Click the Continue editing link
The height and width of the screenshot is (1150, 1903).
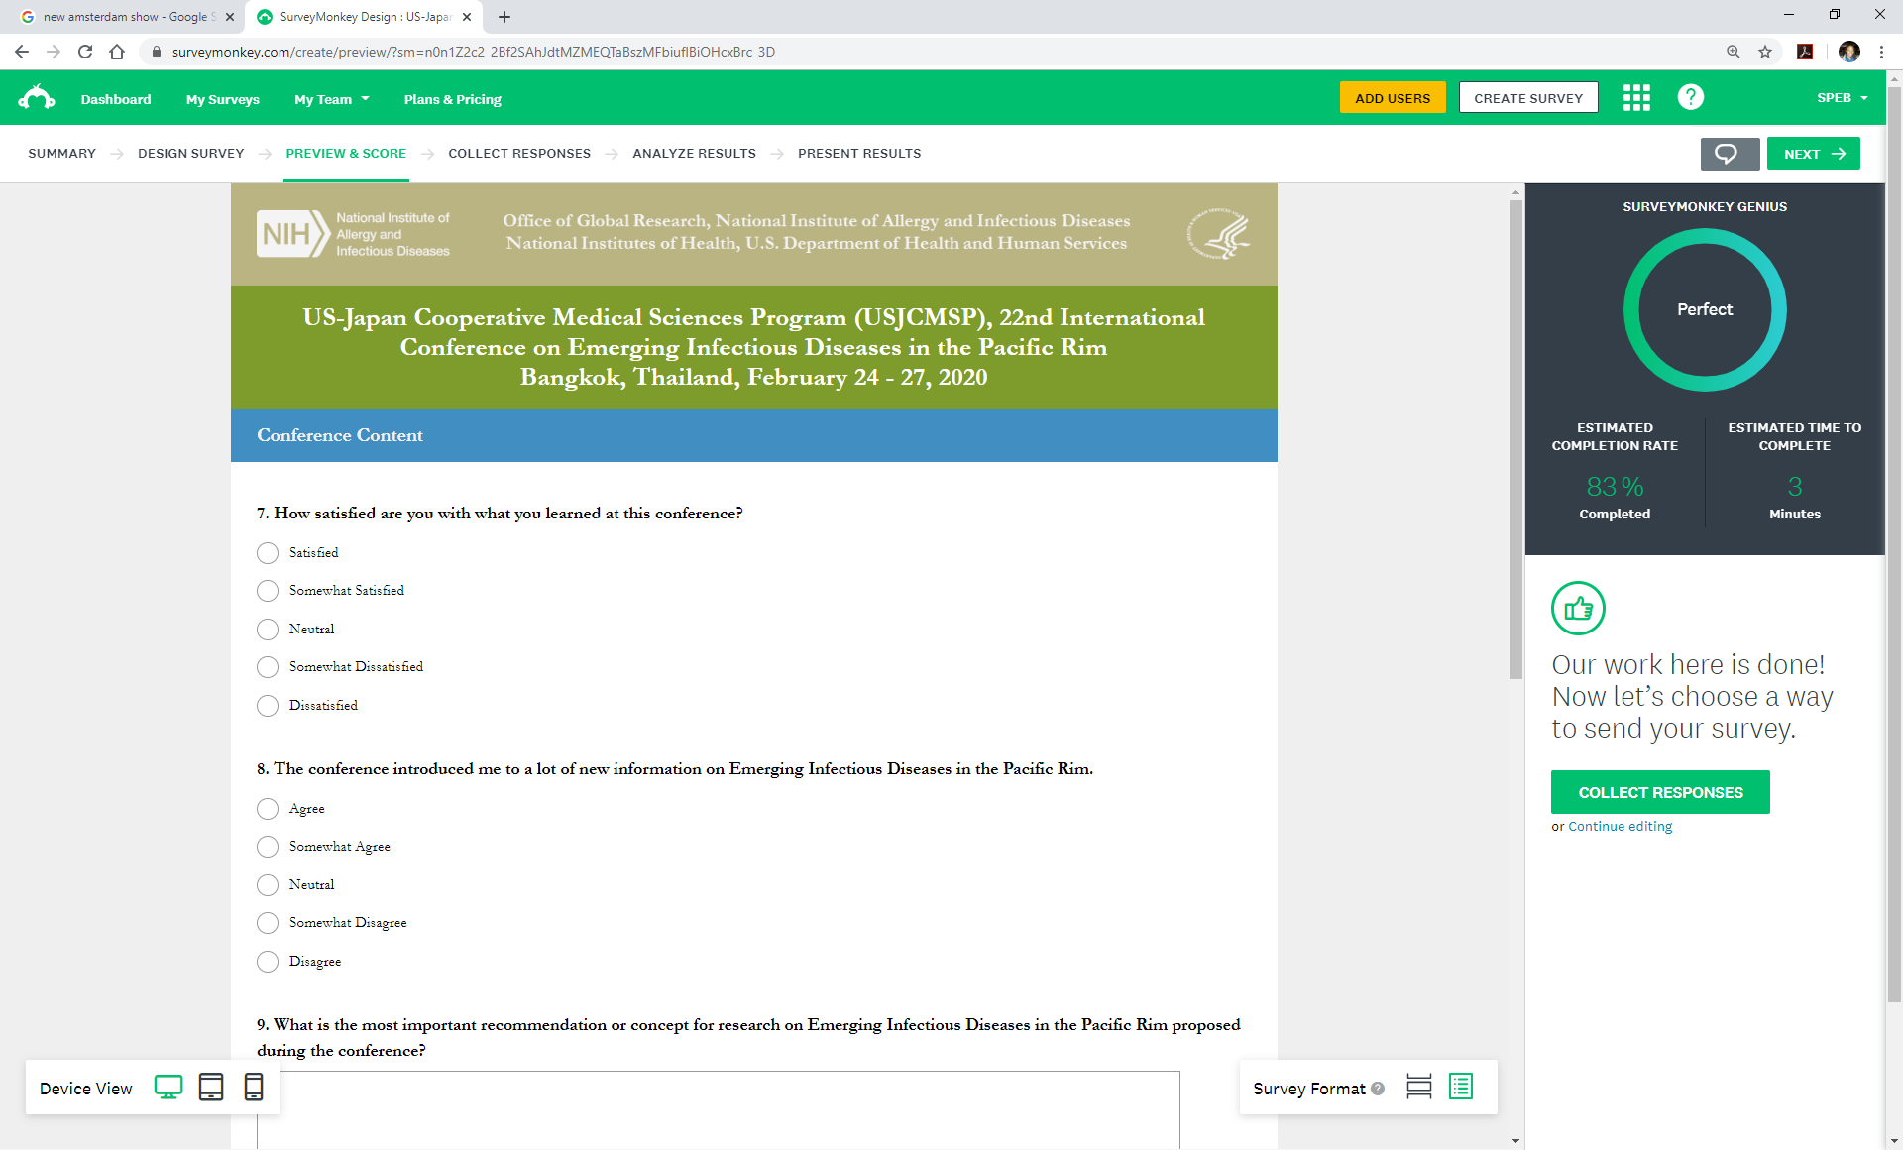pos(1620,827)
